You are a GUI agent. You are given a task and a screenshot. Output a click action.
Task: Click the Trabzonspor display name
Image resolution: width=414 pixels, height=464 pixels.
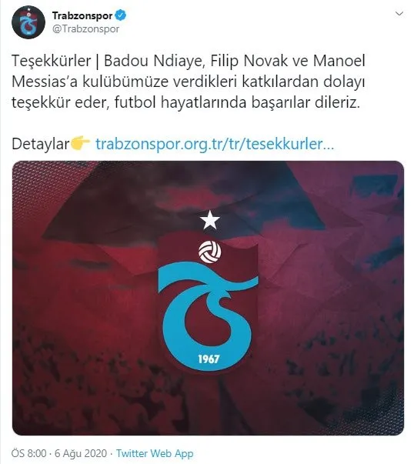82,15
